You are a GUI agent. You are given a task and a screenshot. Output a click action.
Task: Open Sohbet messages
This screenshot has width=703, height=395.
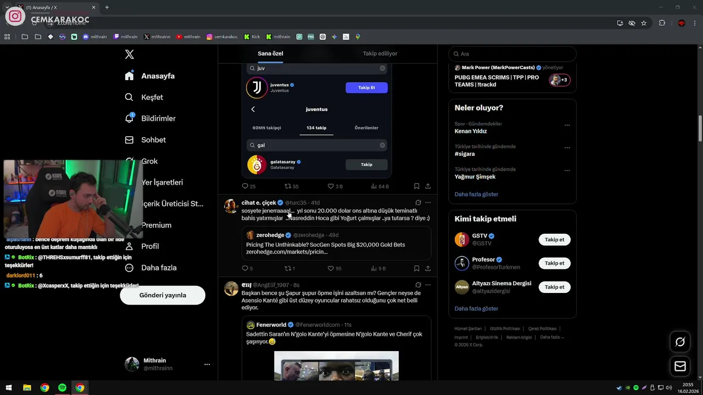[x=146, y=140]
